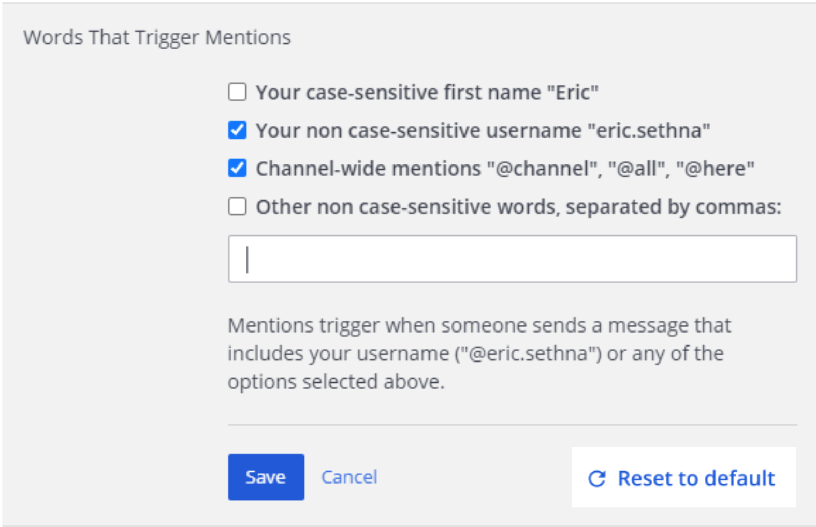Click the quoted "eric.sethna" username option text
The height and width of the screenshot is (527, 816).
[x=649, y=130]
